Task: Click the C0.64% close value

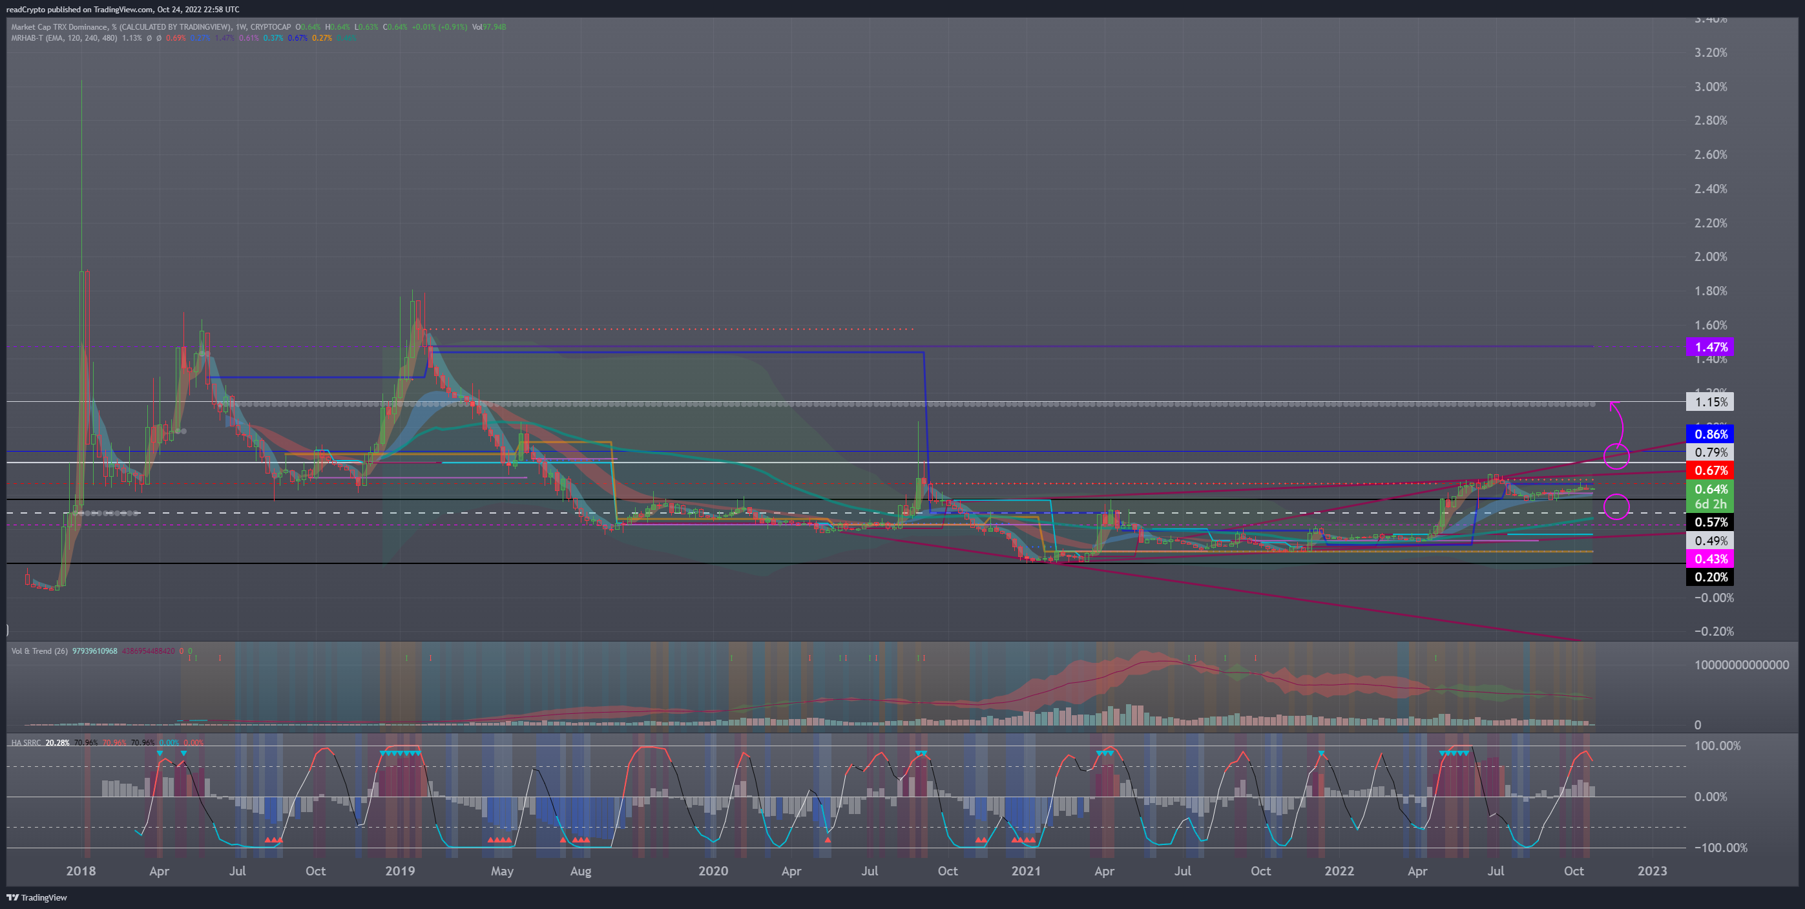Action: point(395,27)
